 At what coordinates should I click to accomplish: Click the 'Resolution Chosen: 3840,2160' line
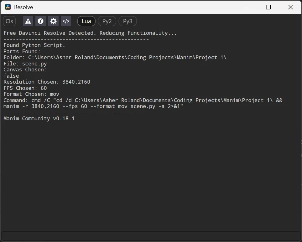[47, 82]
